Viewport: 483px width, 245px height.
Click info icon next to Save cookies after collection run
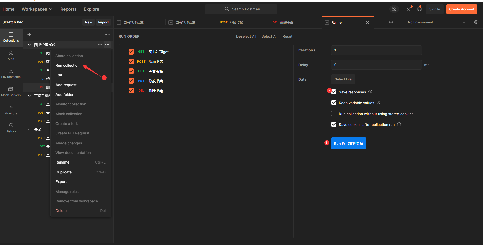click(x=399, y=124)
